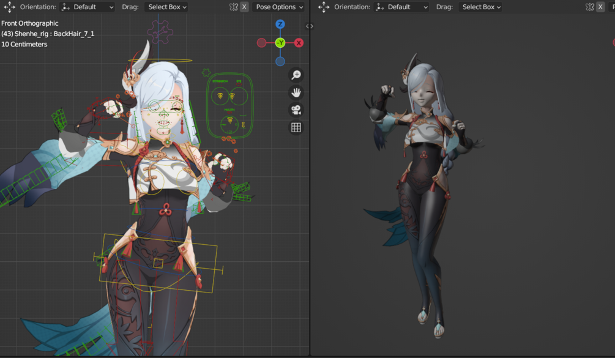Select the yellow vertical arrow slider beside Mouth control
615x358 pixels.
click(x=243, y=125)
